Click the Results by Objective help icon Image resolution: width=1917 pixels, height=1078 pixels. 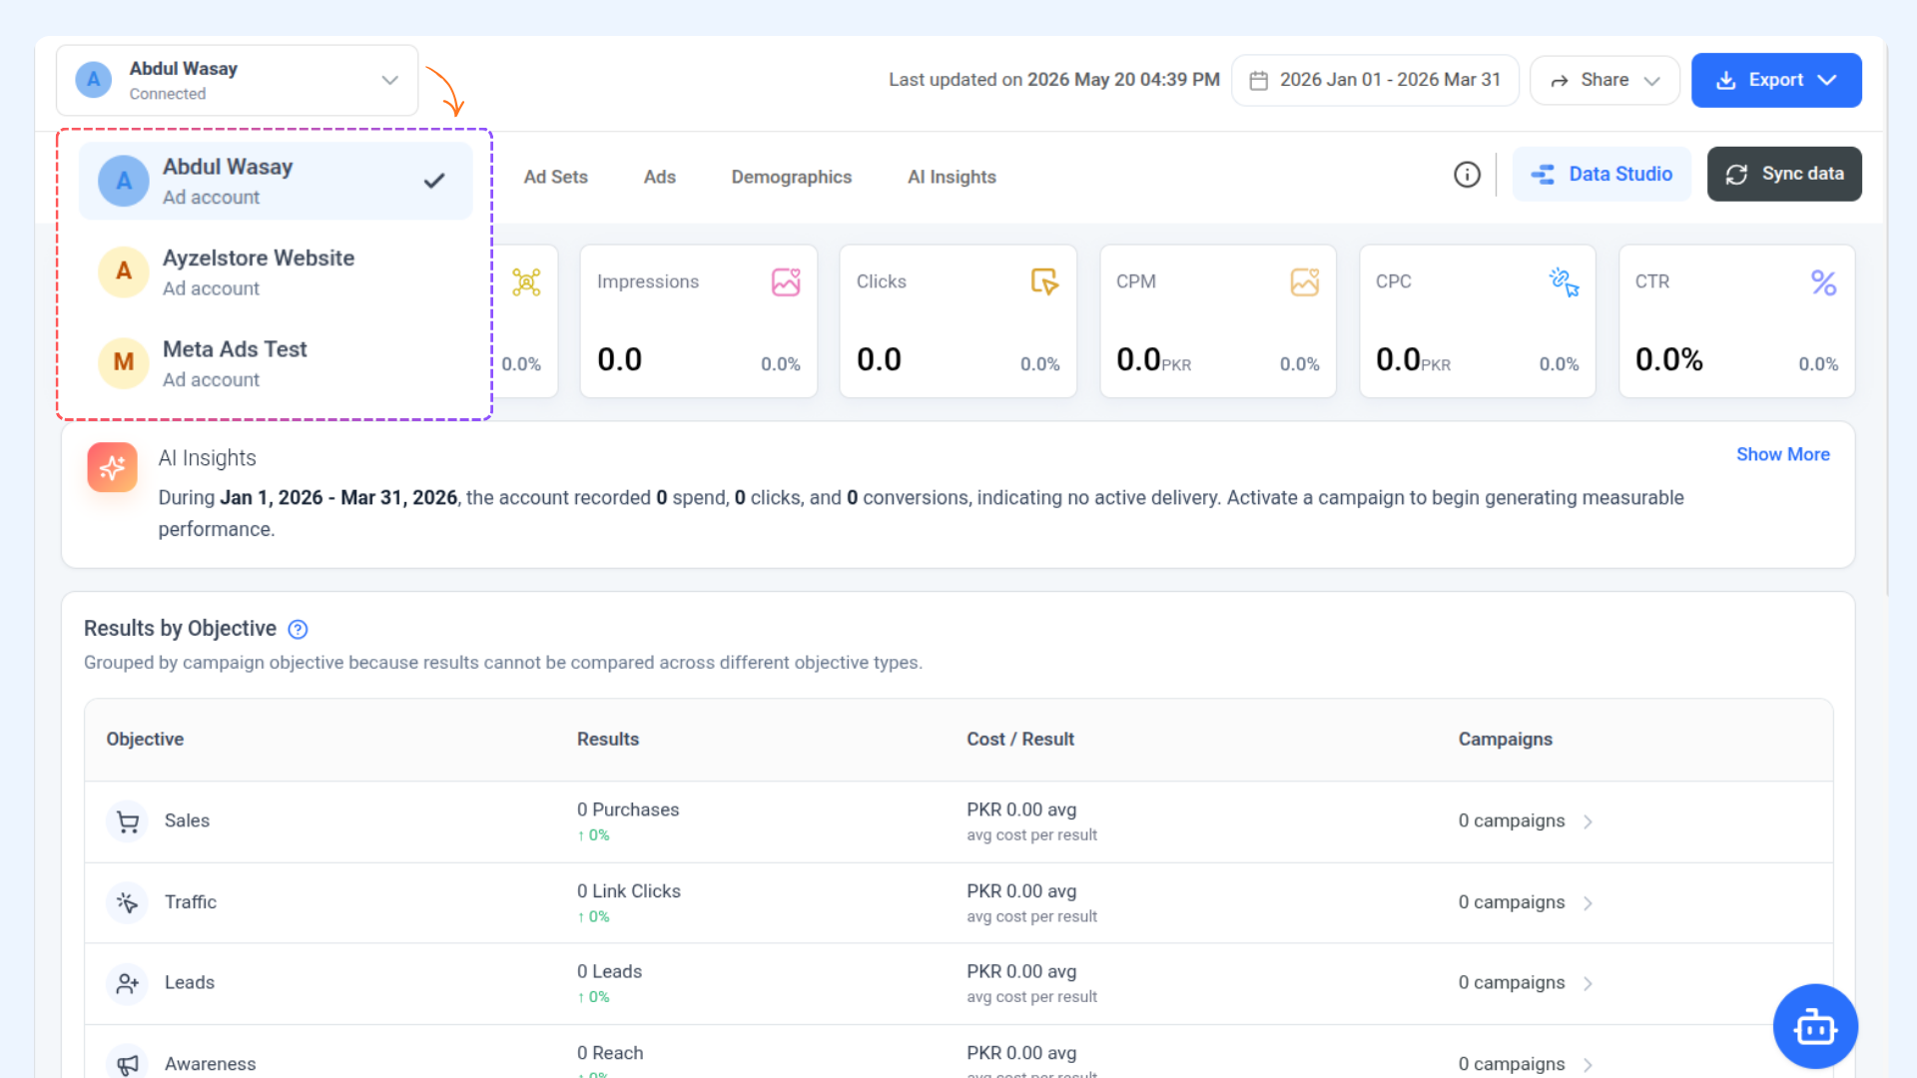point(298,629)
